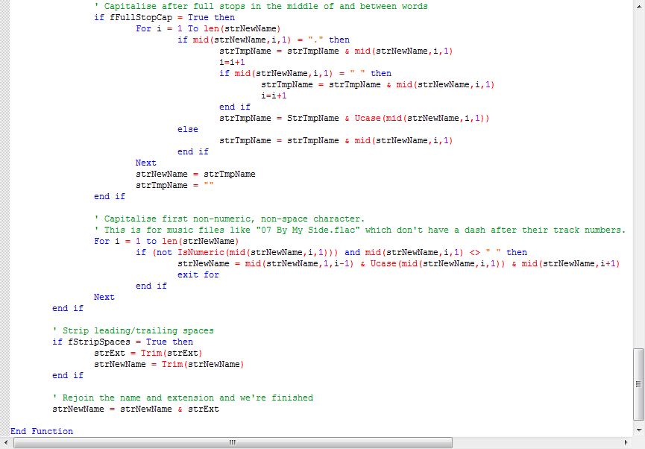This screenshot has width=645, height=449.
Task: Click the line 'if mid(strNewName,i,1) = "." then'
Action: [x=264, y=40]
